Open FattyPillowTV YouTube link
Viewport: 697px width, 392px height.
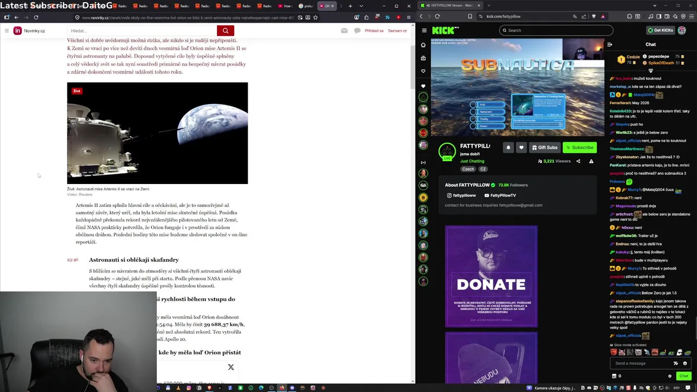coord(500,195)
